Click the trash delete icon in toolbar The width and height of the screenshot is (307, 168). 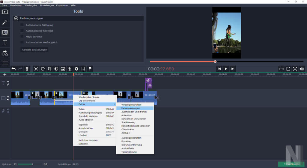tap(27, 69)
